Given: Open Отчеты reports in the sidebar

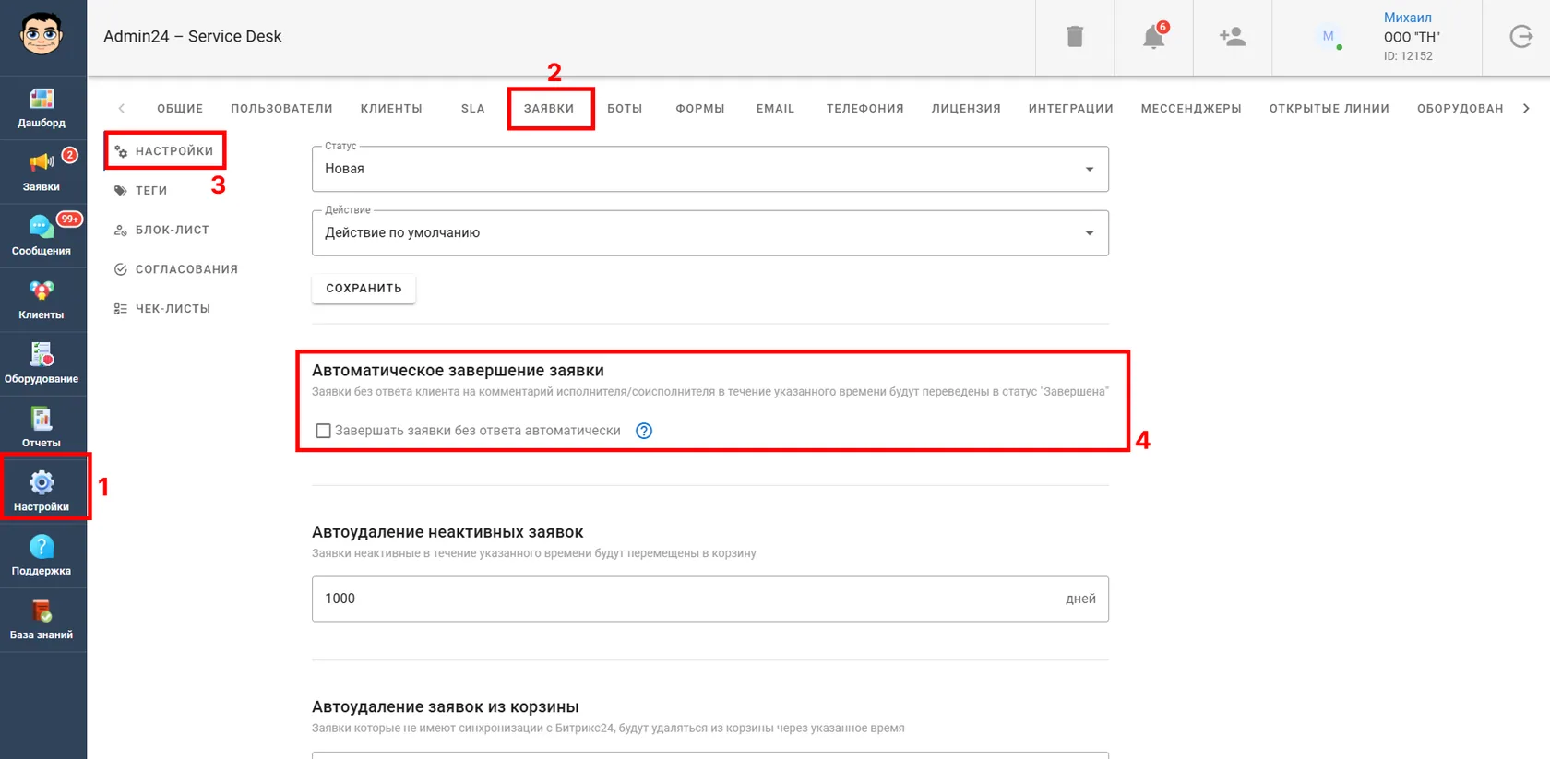Looking at the screenshot, I should point(42,428).
